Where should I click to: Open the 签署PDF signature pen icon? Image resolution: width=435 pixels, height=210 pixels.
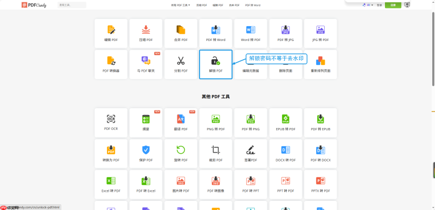(x=251, y=150)
